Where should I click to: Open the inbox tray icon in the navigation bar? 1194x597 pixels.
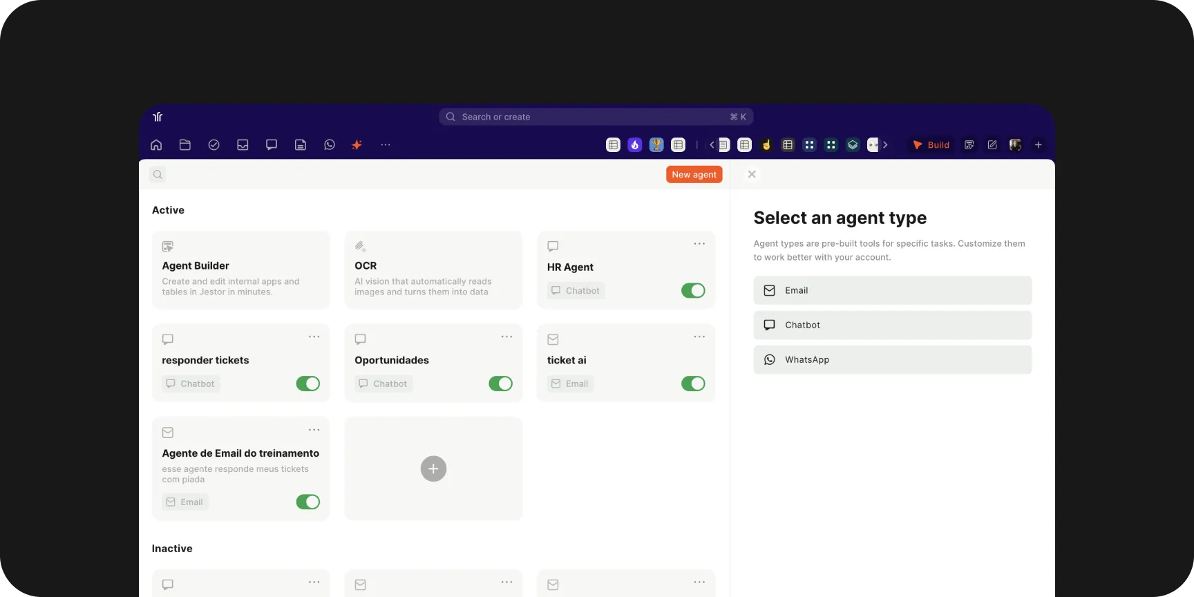tap(243, 144)
